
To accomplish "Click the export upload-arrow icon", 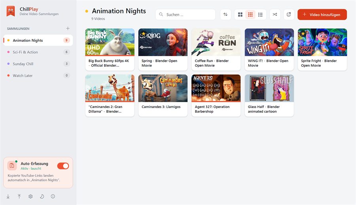I will coord(19,196).
